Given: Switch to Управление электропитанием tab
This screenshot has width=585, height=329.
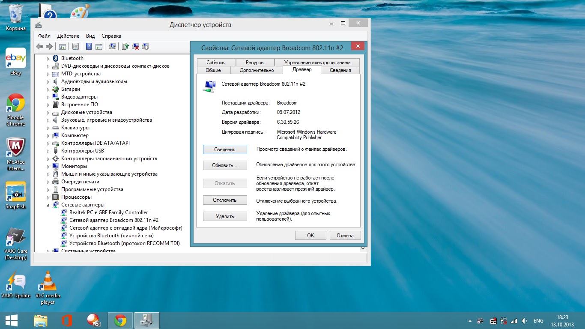Looking at the screenshot, I should pyautogui.click(x=317, y=63).
